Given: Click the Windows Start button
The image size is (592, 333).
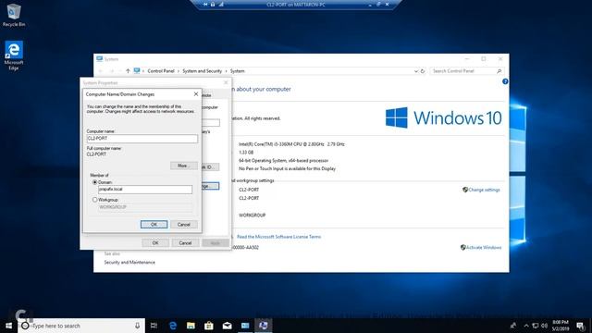Looking at the screenshot, I should click(x=8, y=326).
